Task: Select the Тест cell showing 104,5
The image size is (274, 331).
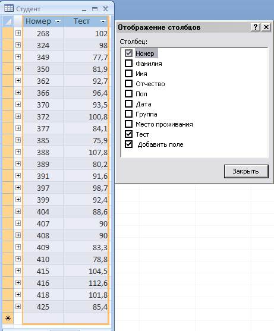Action: 86,271
